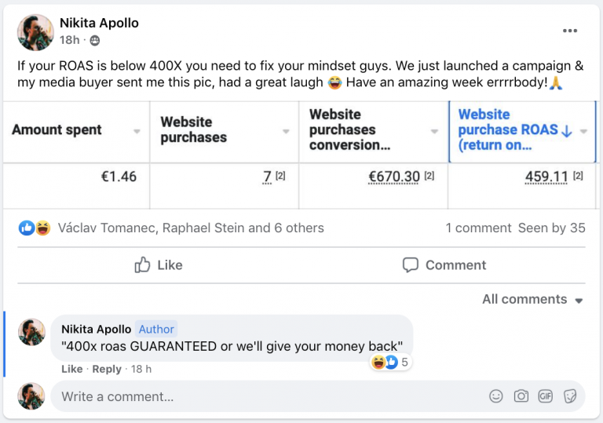
Task: Like the post
Action: tap(158, 265)
